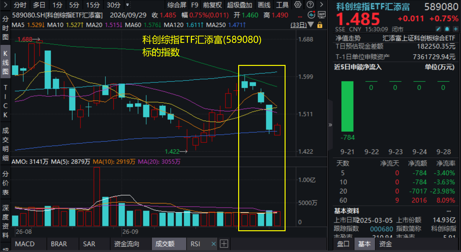Viewport: 461px width, 252px height.
Task: Click the WP monitor icon
Action: pyautogui.click(x=322, y=15)
